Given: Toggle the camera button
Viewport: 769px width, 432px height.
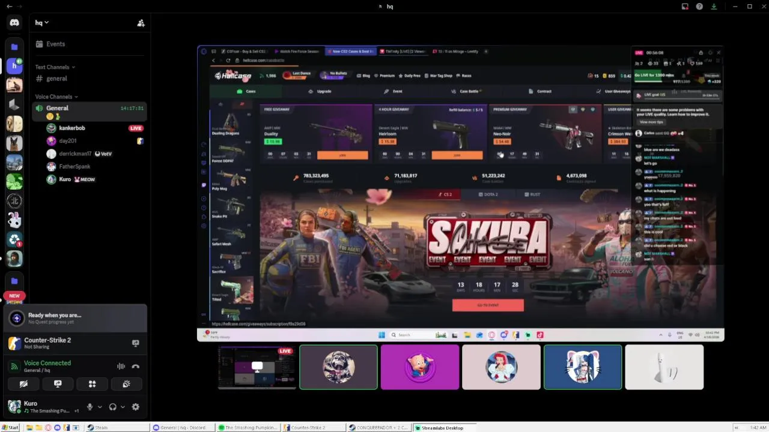Looking at the screenshot, I should 23,384.
